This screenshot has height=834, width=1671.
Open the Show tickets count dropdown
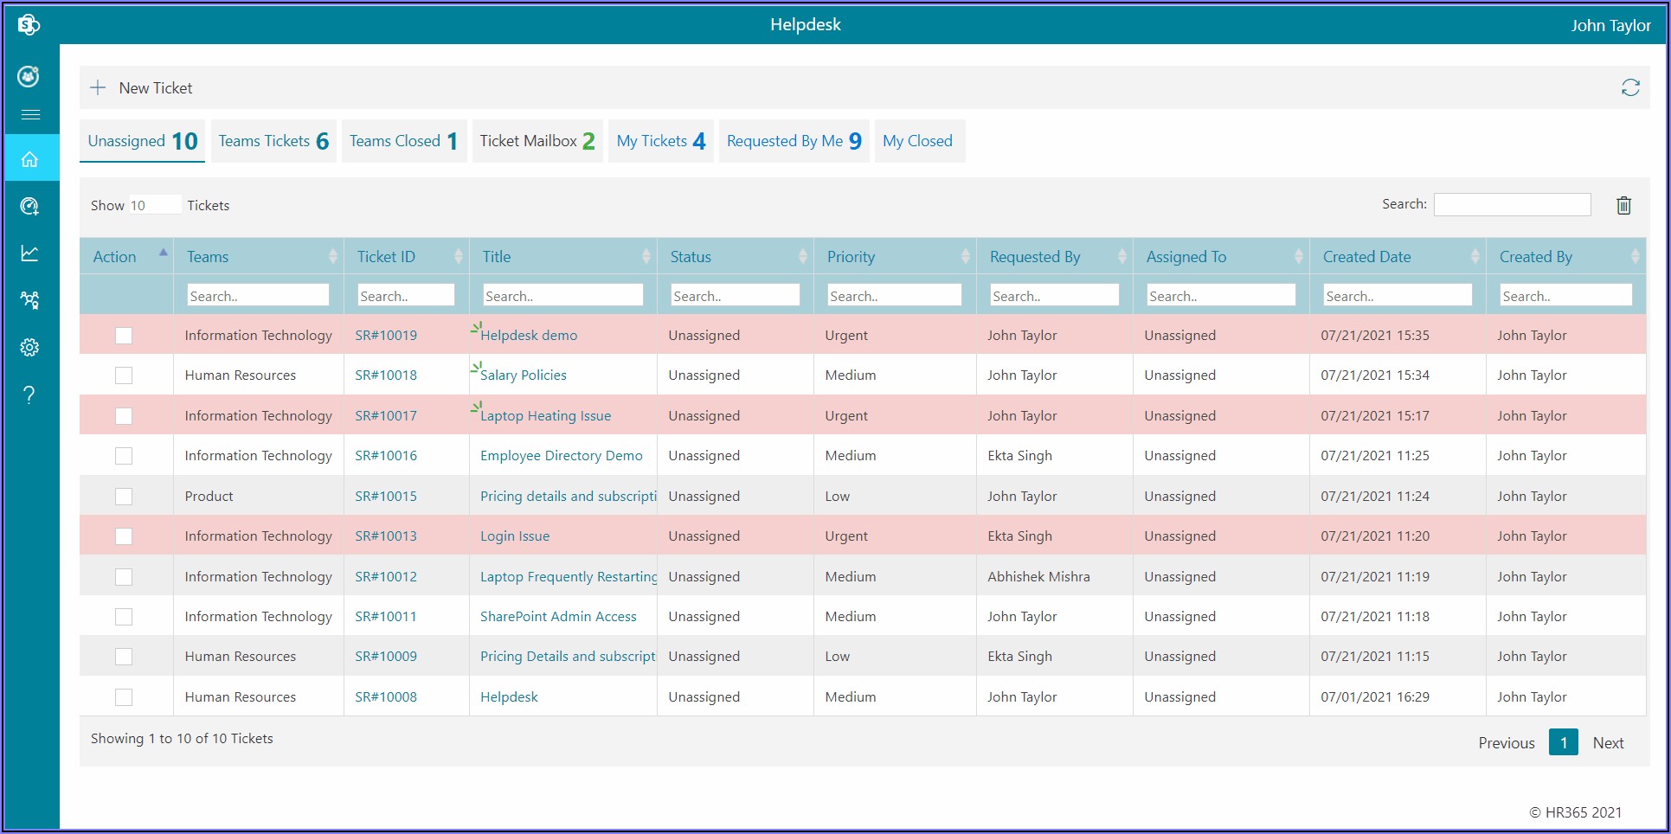pos(155,205)
